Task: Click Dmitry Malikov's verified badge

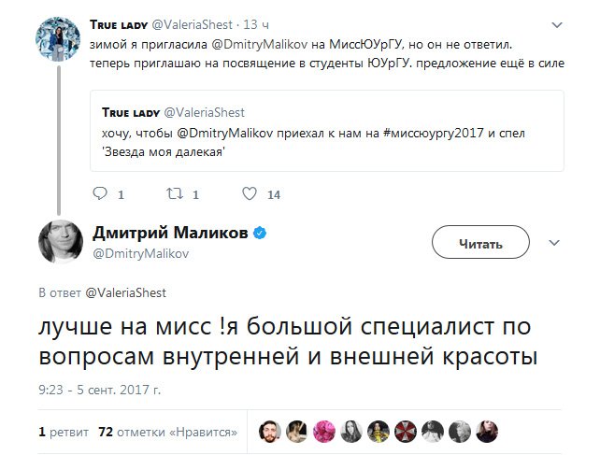Action: click(263, 234)
